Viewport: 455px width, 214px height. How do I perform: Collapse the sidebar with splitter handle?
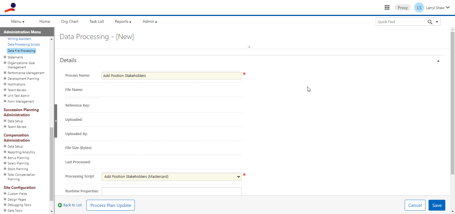56,121
